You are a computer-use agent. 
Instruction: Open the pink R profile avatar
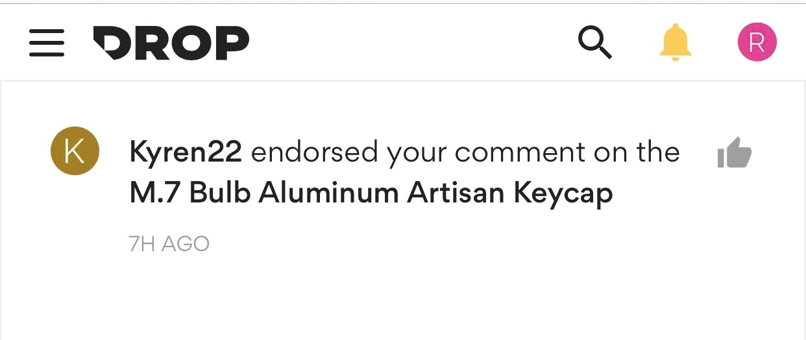[x=757, y=42]
